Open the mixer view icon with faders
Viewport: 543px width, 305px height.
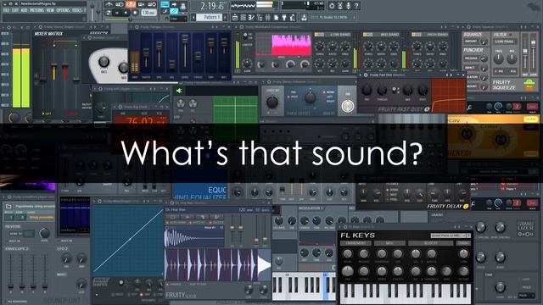pos(268,17)
